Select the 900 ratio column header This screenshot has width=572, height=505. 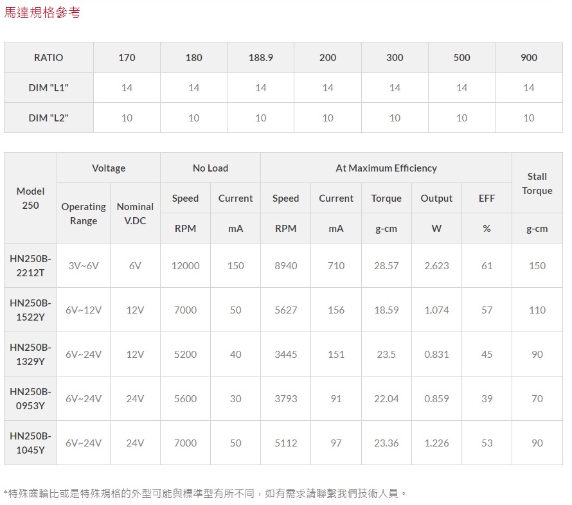point(528,58)
